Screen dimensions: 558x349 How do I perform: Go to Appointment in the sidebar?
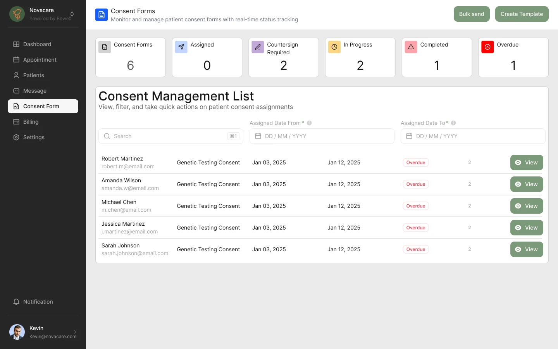[x=43, y=60]
